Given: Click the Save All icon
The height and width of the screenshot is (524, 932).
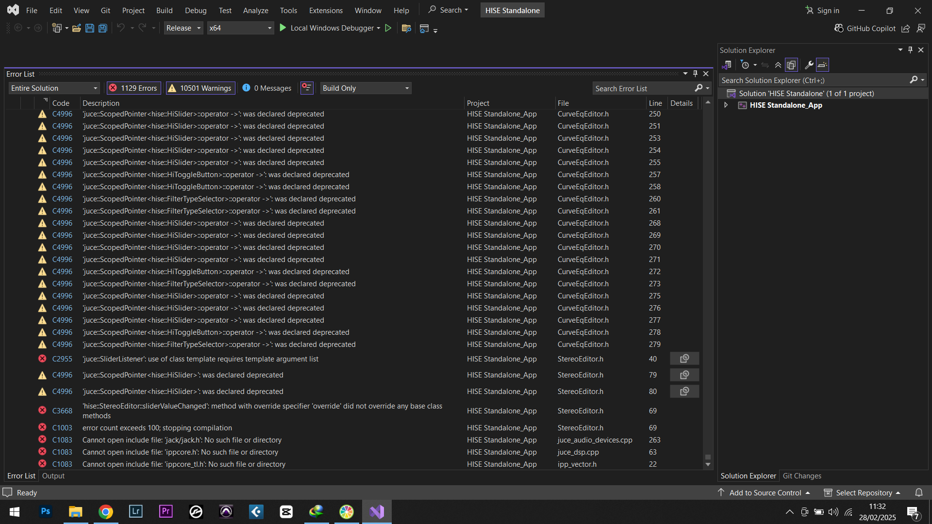Looking at the screenshot, I should (103, 28).
